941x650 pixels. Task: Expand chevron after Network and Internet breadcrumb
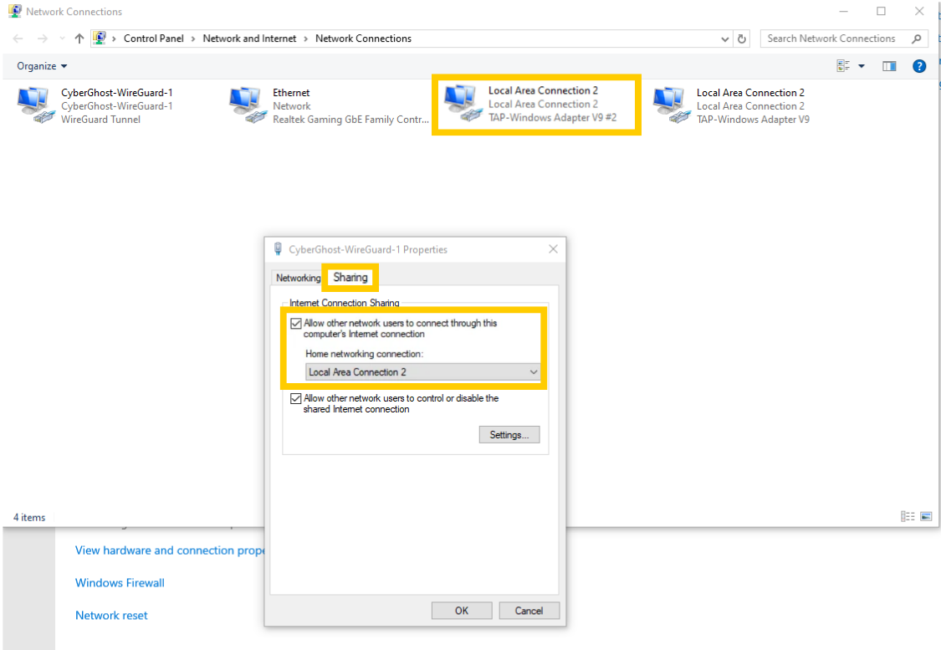tap(305, 38)
